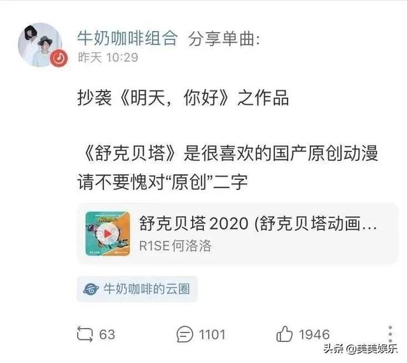Open the 牛奶咖啡的云圈 tag
The image size is (407, 363).
coord(137,289)
